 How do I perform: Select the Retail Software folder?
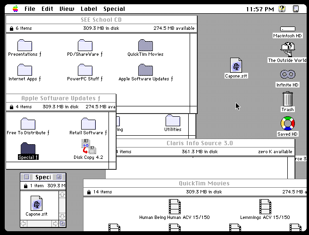pos(88,124)
